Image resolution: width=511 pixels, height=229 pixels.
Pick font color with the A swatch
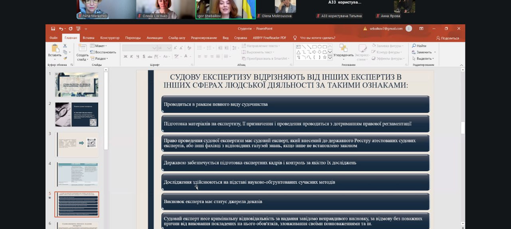187,57
